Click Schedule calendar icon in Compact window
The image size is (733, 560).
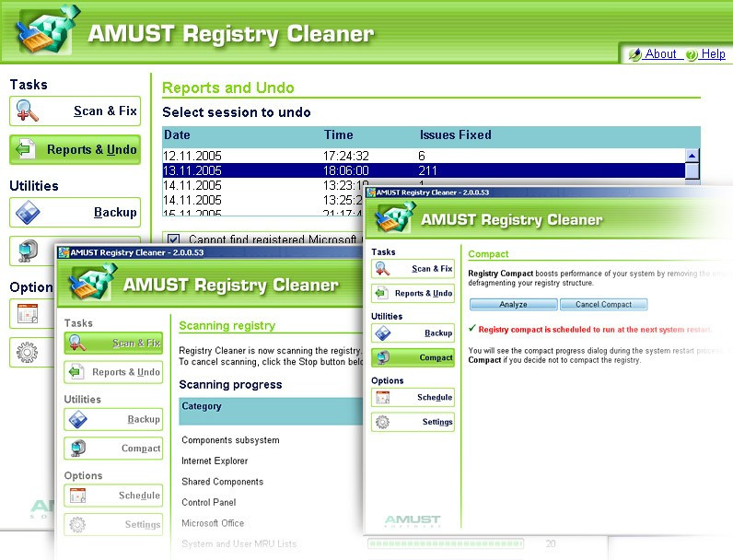click(x=383, y=397)
